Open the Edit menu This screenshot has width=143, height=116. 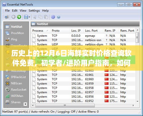[15, 11]
